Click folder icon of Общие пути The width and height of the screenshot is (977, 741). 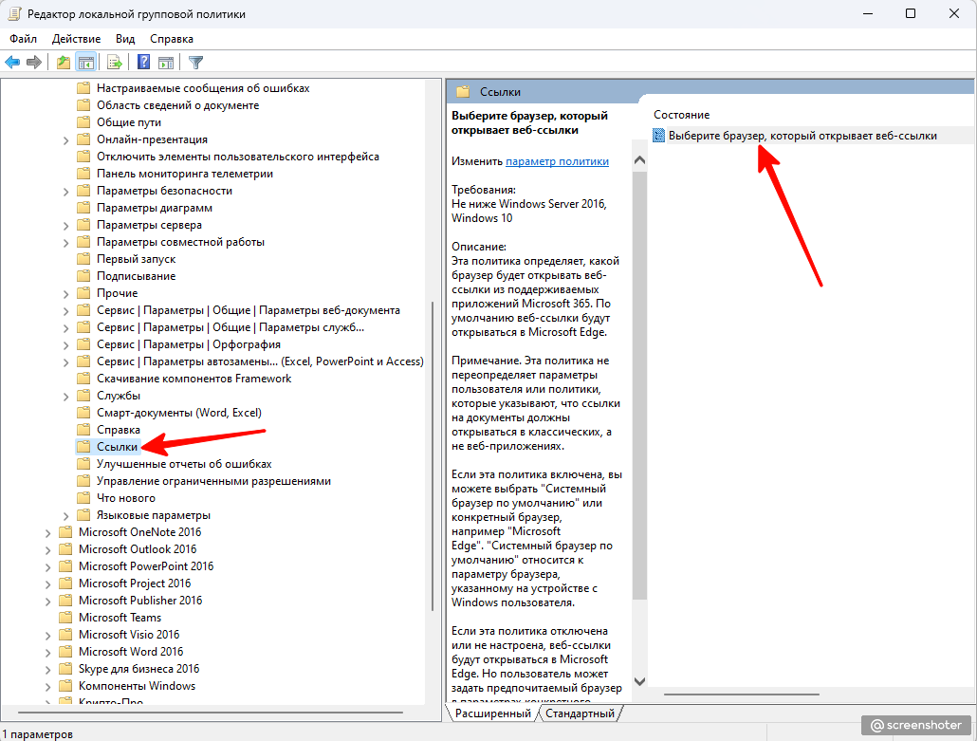(83, 122)
